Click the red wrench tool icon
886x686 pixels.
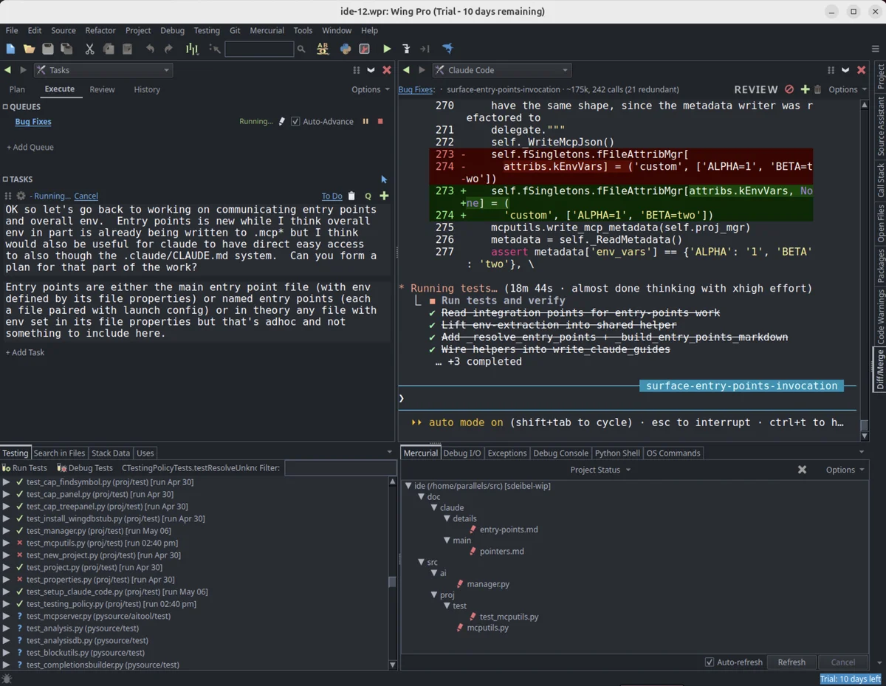tap(364, 49)
